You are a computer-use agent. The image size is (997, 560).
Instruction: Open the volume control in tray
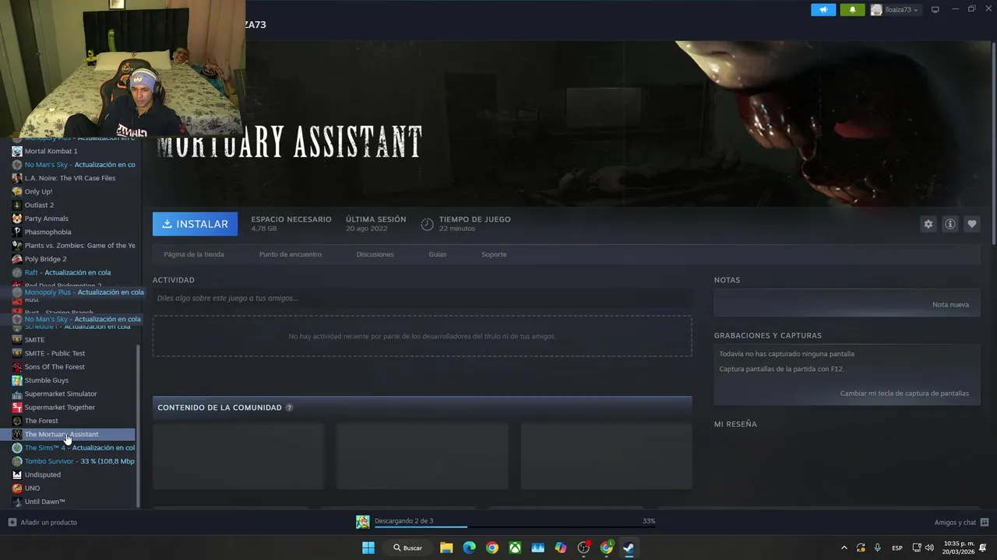coord(929,548)
